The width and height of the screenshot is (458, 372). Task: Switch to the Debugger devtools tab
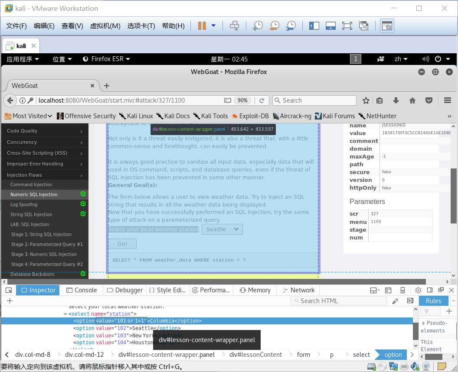[x=125, y=290]
